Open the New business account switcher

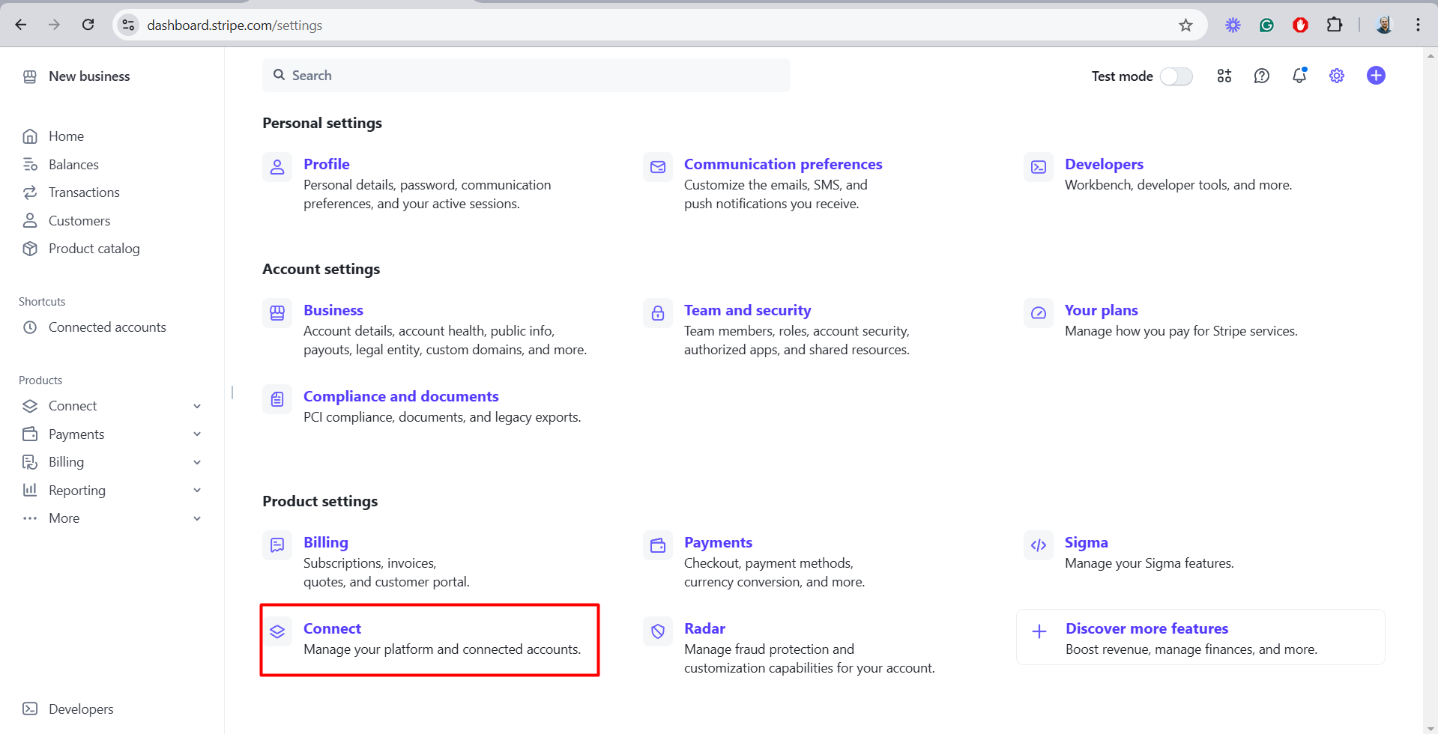76,76
